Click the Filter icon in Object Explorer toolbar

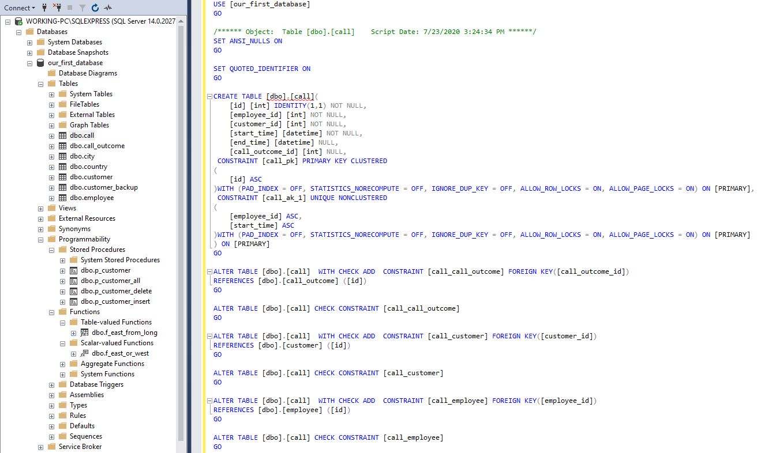tap(83, 7)
